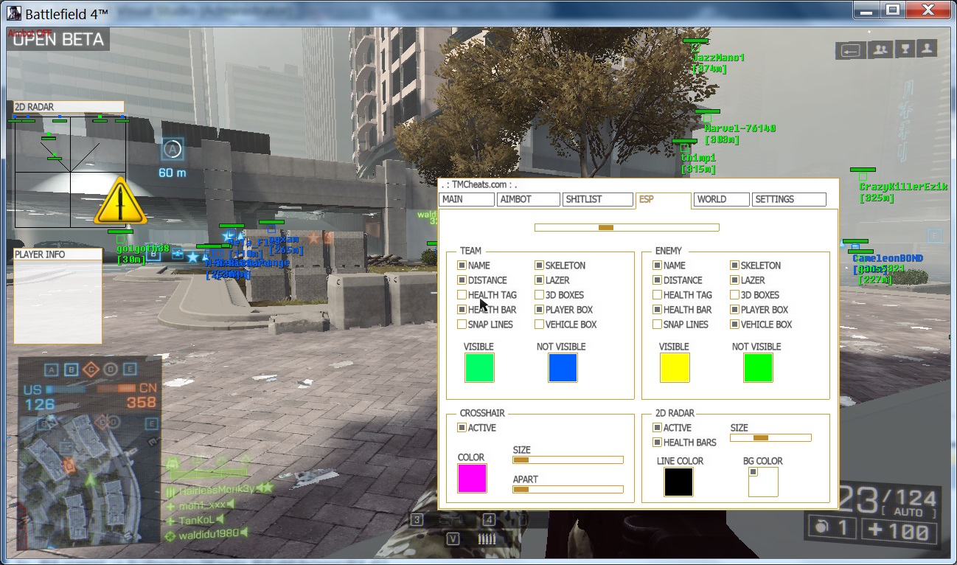Viewport: 957px width, 565px height.
Task: Click the slider above the TEAM and ENEMY groups
Action: (x=627, y=228)
